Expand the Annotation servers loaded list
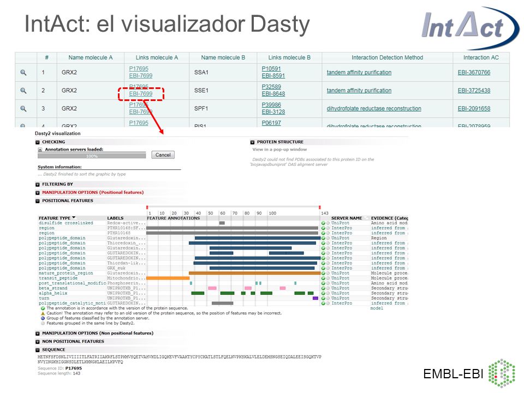 [40, 150]
